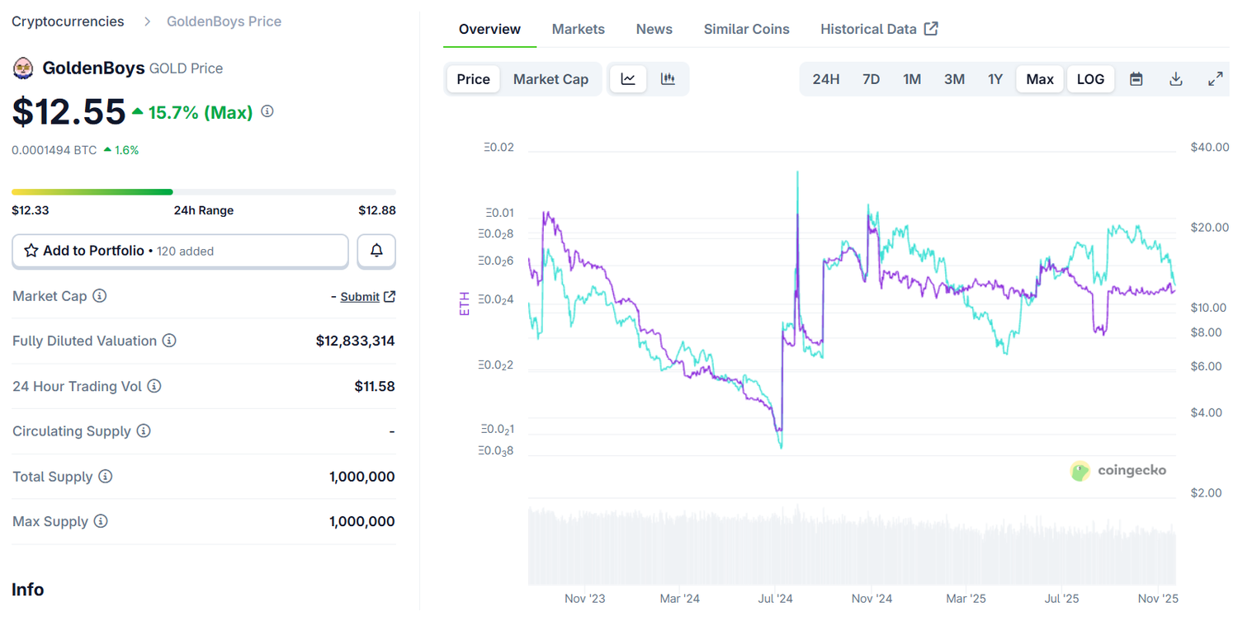Switch the chart to Market Cap mode
This screenshot has width=1238, height=621.
pyautogui.click(x=550, y=78)
